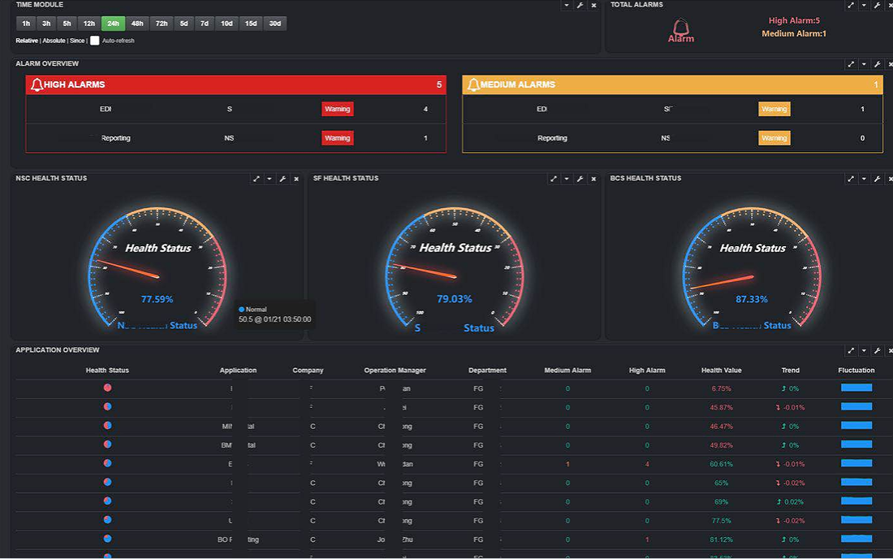
Task: Expand SF Health Status panel to fullscreen
Action: (554, 179)
